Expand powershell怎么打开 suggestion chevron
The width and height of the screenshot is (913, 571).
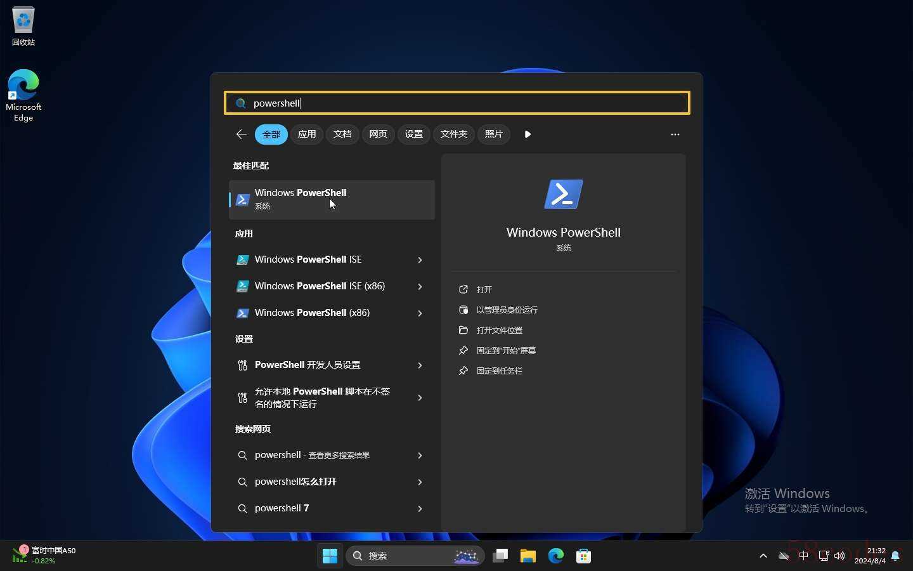pos(420,482)
